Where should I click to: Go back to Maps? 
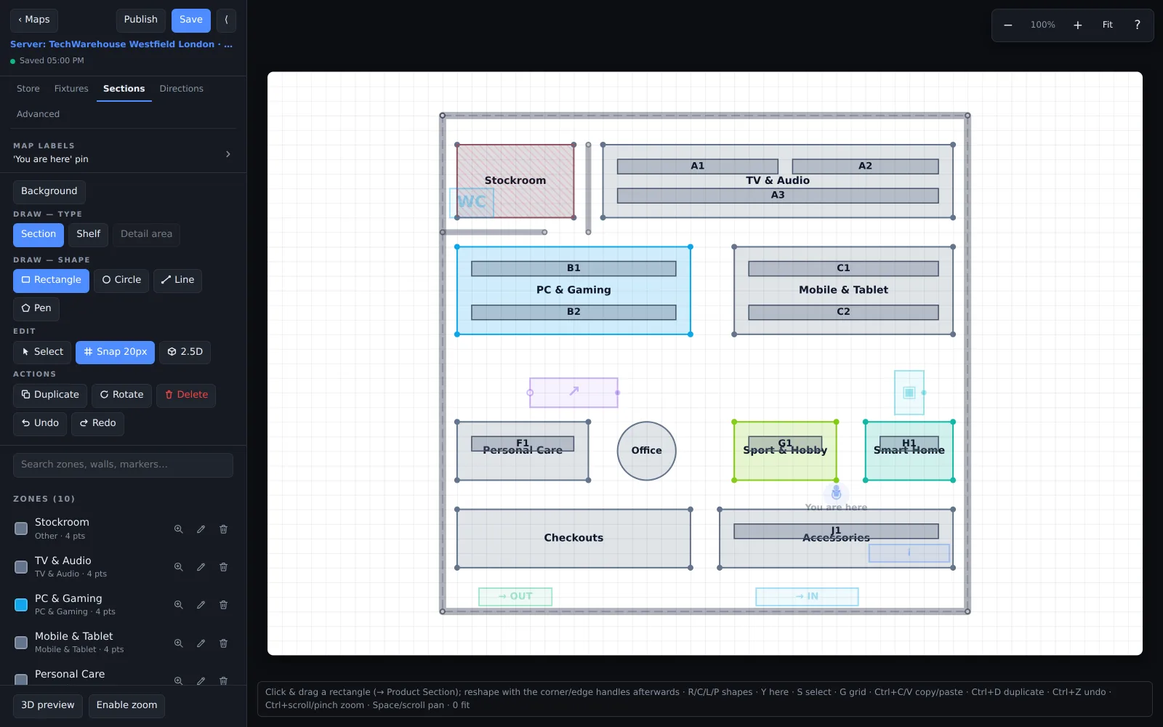[x=34, y=20]
